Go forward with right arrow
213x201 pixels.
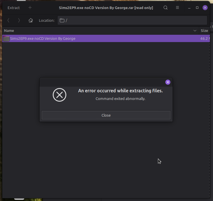pyautogui.click(x=19, y=20)
